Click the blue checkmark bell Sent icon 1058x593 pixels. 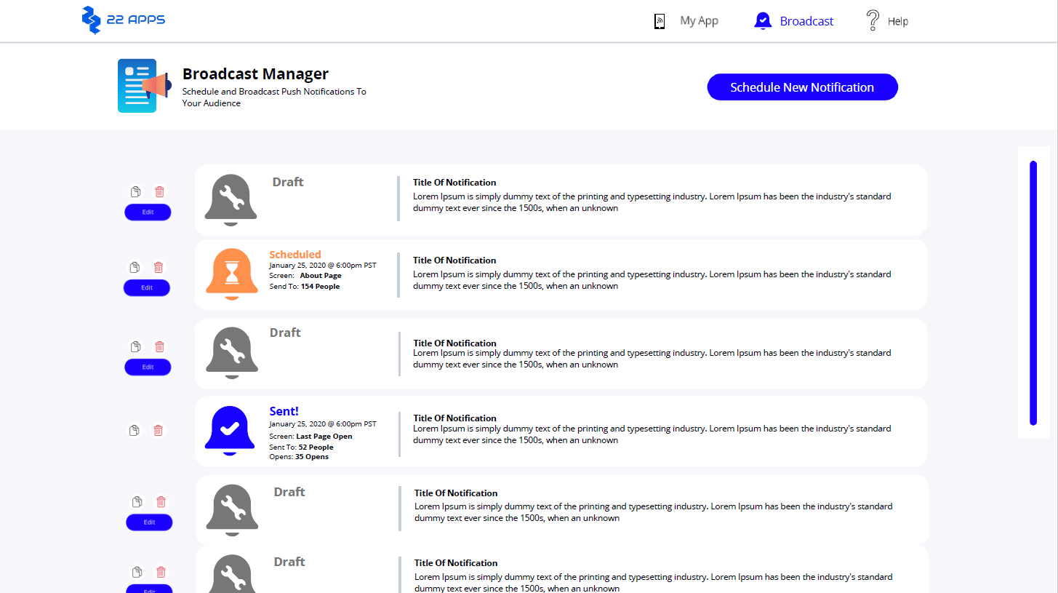(231, 429)
